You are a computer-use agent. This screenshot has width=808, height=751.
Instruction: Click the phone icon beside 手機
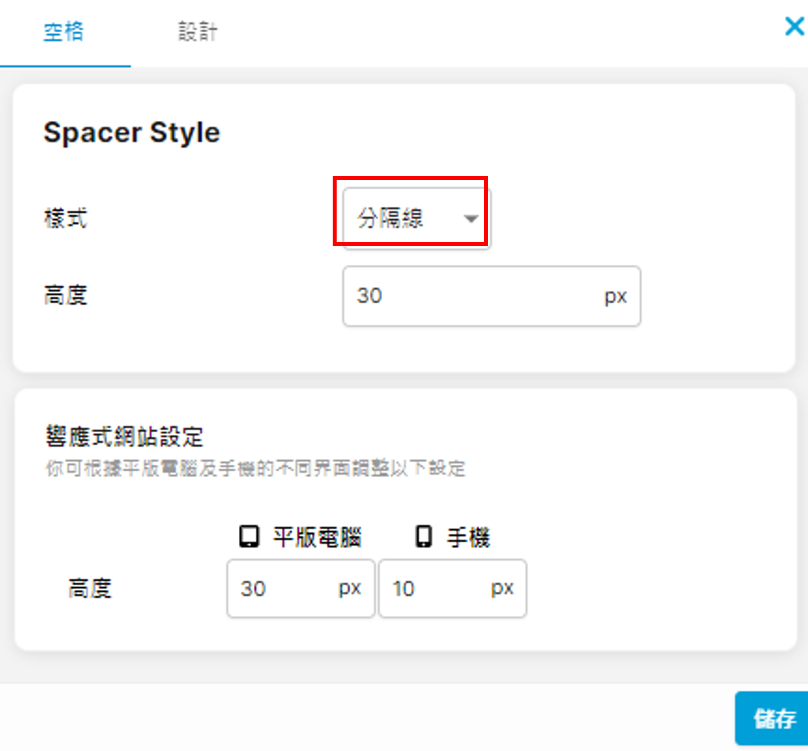423,537
